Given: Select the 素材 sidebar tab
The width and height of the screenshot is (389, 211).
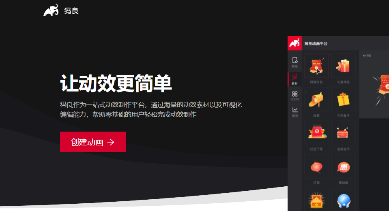Looking at the screenshot, I should [295, 79].
